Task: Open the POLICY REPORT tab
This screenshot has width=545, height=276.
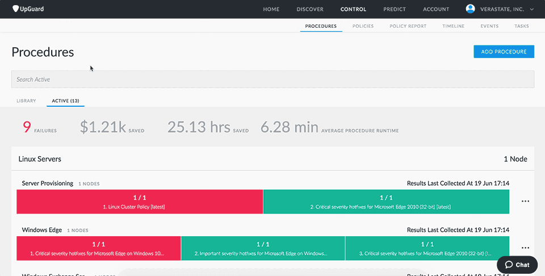Action: tap(408, 26)
